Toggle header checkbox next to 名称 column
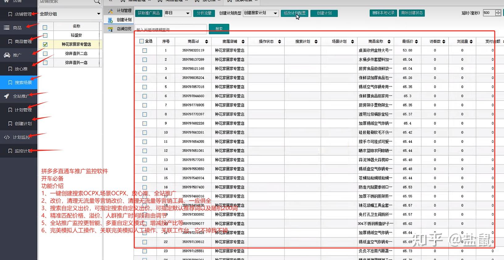This screenshot has width=504, height=260. pyautogui.click(x=45, y=27)
